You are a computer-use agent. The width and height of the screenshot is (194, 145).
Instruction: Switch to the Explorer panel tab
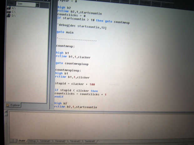13,105
